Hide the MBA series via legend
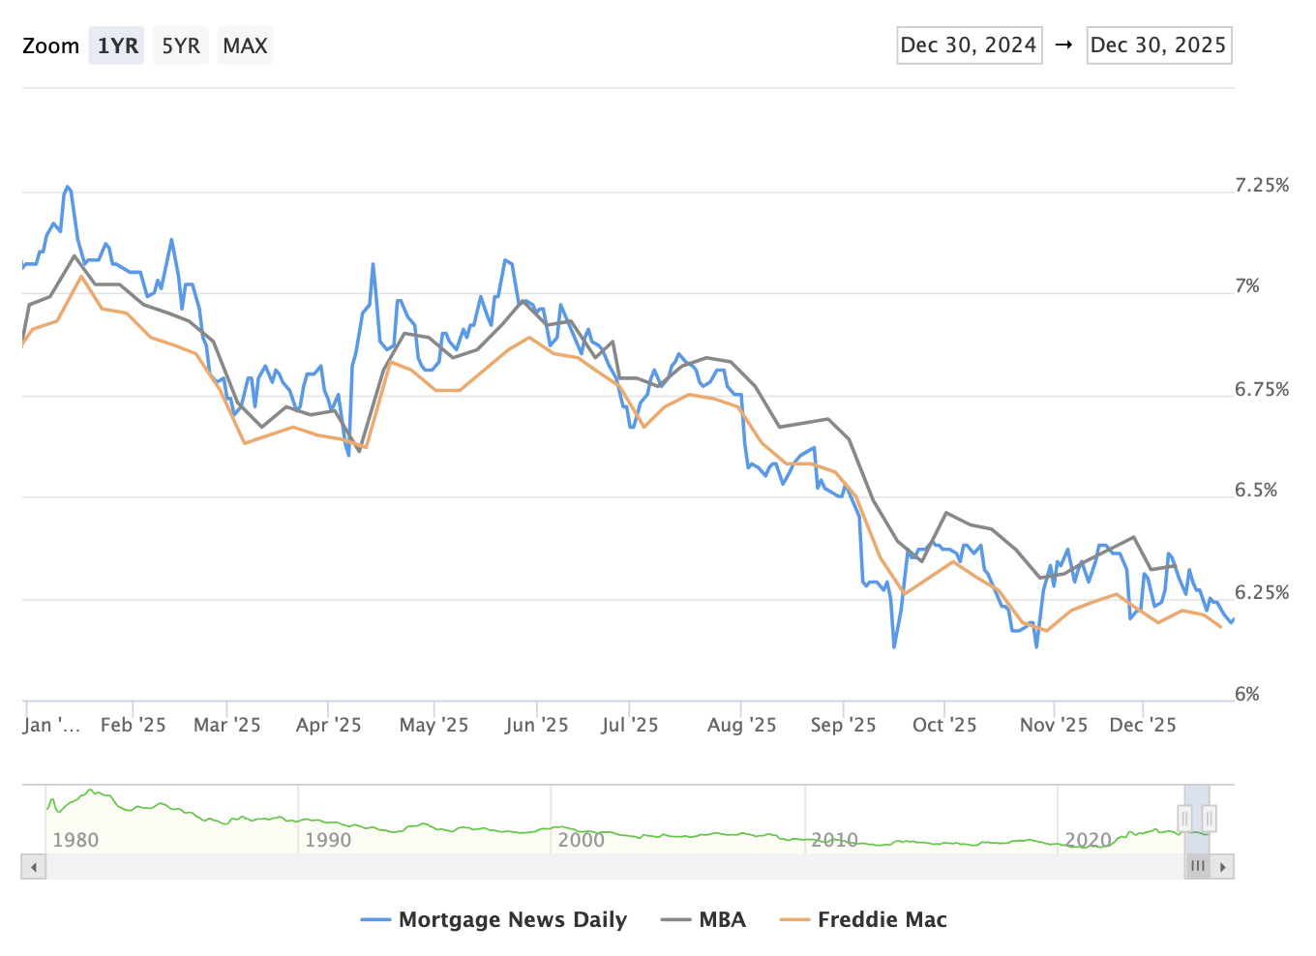The image size is (1316, 956). pos(722,919)
